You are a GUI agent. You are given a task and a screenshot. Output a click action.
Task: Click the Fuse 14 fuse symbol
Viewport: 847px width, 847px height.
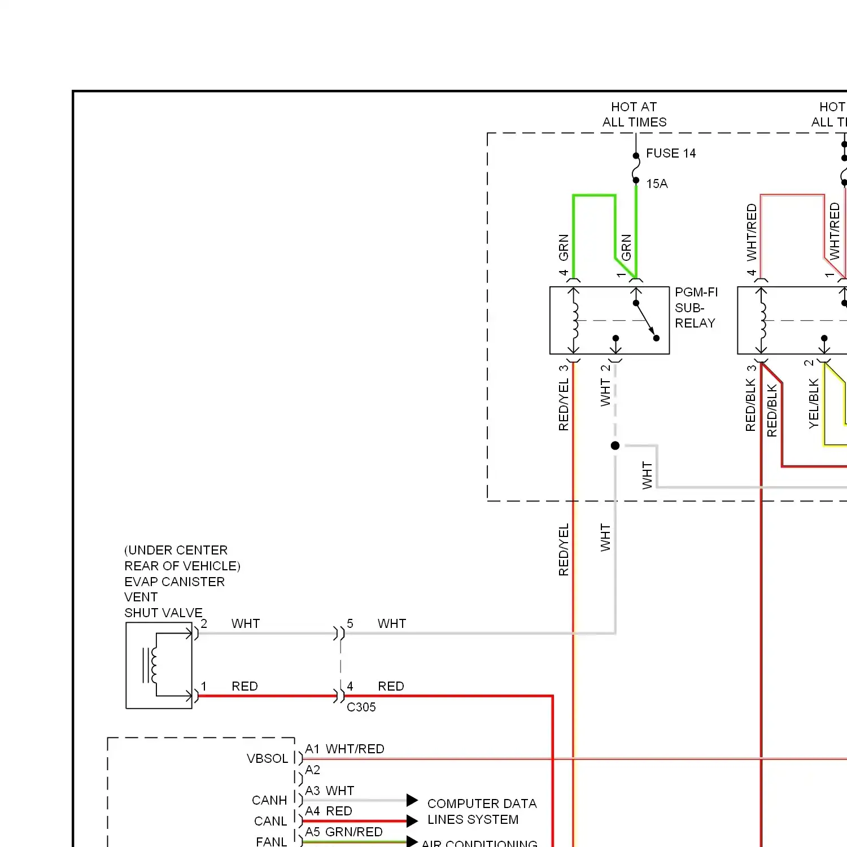pos(636,168)
